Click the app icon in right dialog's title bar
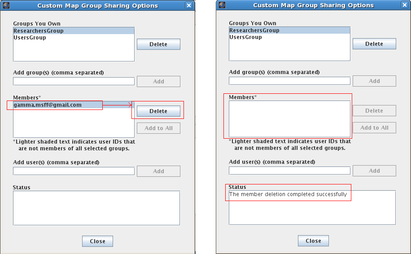This screenshot has width=411, height=254. [222, 5]
